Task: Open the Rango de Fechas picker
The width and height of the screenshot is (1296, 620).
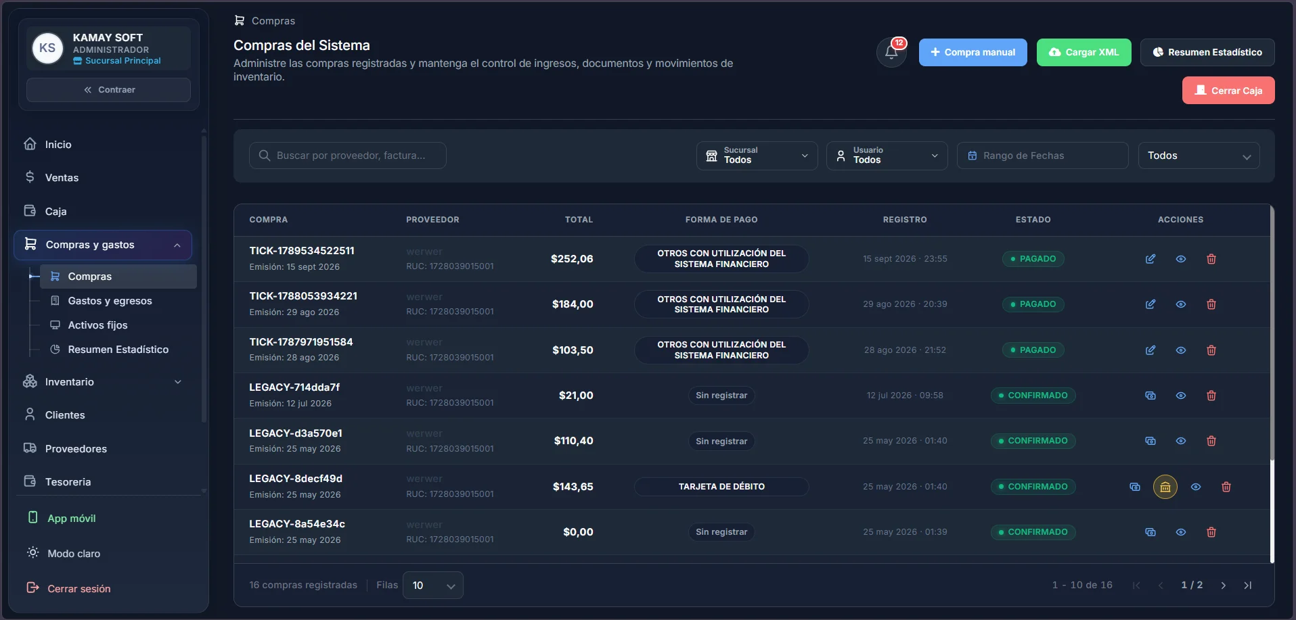Action: [x=1042, y=156]
